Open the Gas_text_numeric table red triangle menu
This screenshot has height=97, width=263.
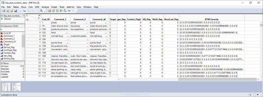click(x=2, y=16)
